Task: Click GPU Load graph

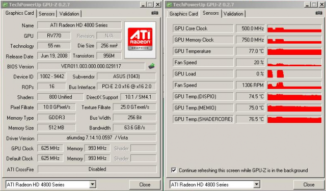Action: [x=294, y=74]
